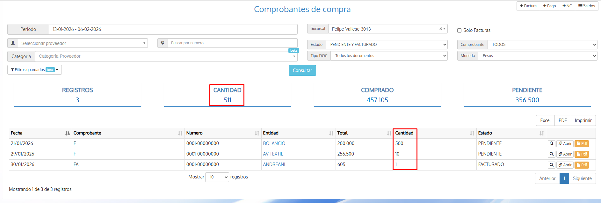Click the magnifier icon in BOLANCIO row

tap(552, 144)
